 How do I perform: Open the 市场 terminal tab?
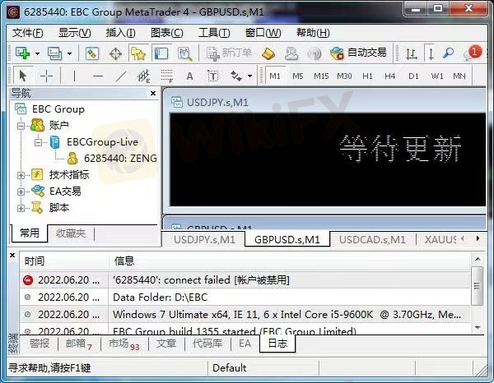[123, 344]
